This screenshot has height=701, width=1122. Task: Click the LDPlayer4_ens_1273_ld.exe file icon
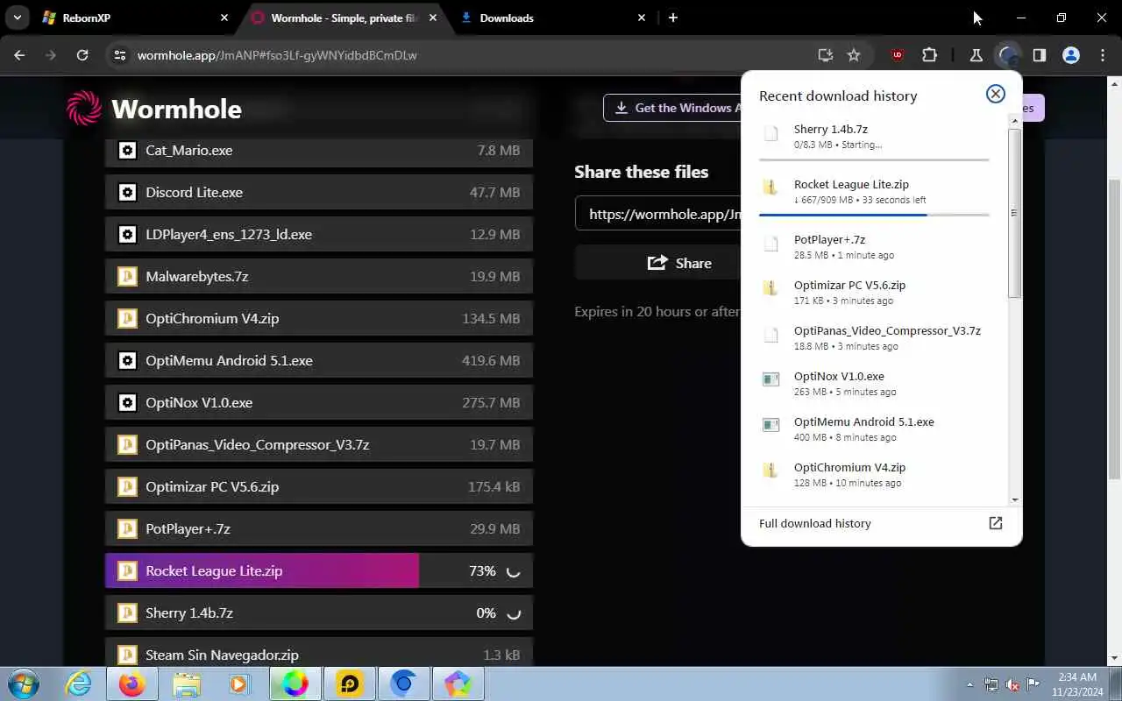(x=127, y=235)
